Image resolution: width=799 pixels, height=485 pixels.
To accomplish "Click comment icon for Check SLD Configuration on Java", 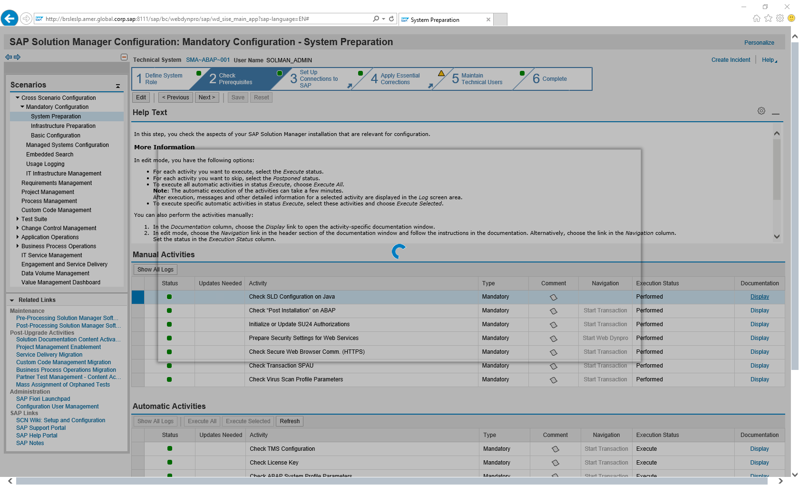I will [554, 297].
